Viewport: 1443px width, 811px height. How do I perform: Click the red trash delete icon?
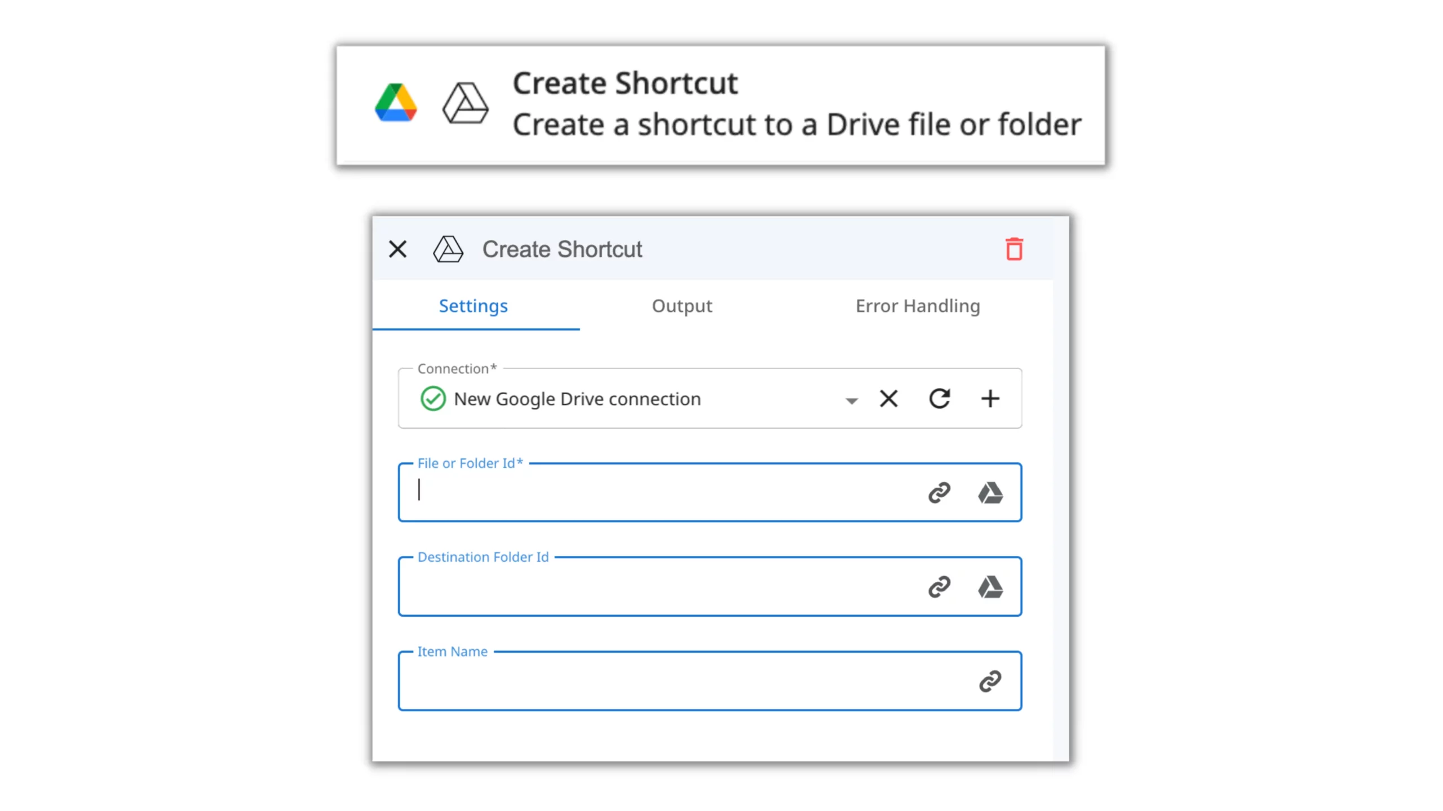[x=1014, y=249]
